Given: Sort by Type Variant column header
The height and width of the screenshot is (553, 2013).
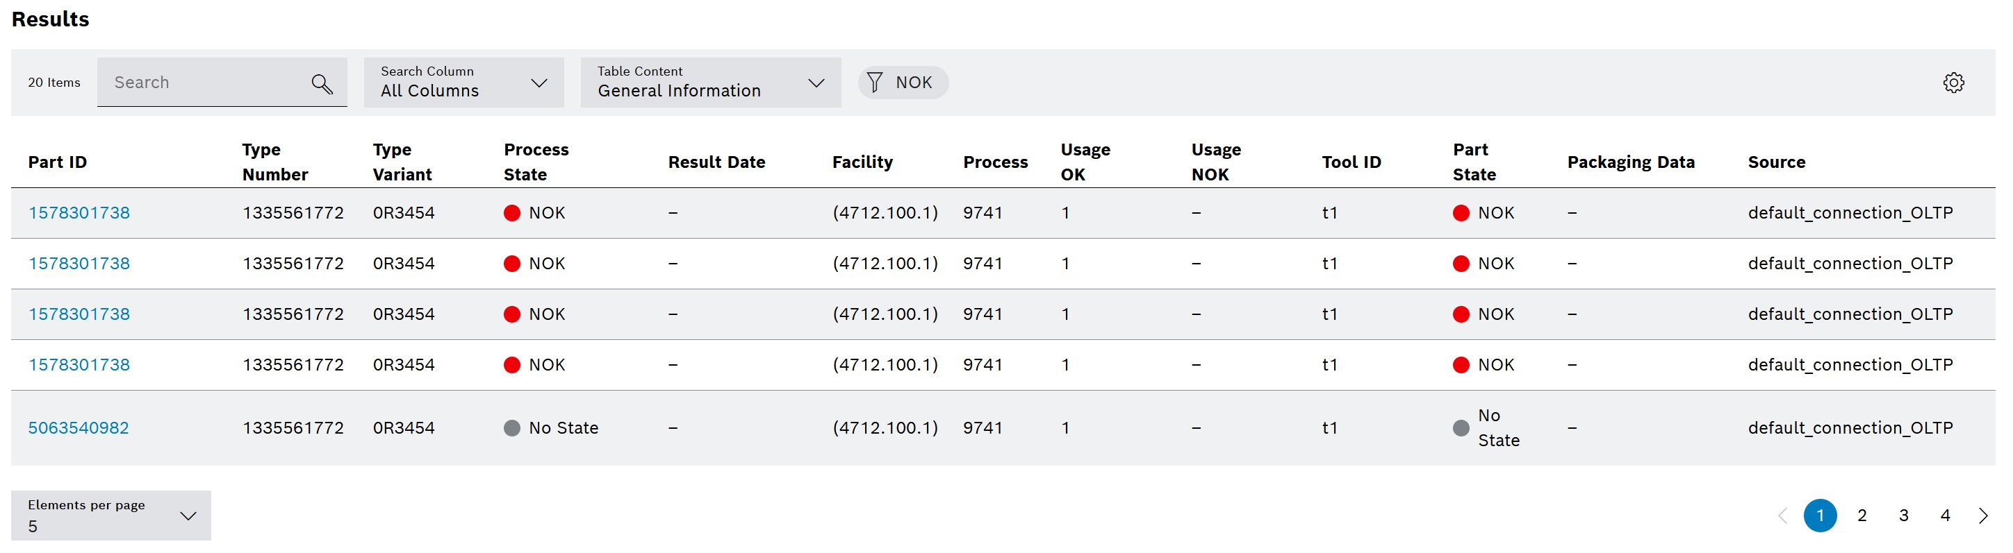Looking at the screenshot, I should tap(402, 162).
